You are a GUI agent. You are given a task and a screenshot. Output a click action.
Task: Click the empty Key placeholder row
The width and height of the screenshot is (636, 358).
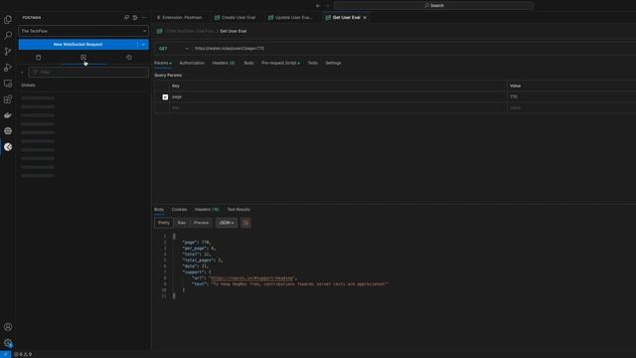337,108
